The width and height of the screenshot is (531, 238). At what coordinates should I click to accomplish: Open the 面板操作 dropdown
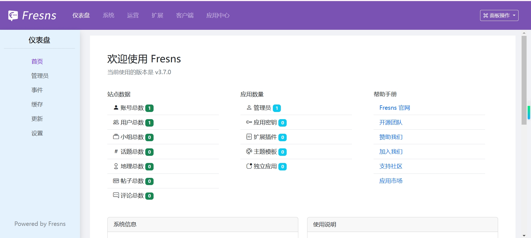point(499,15)
